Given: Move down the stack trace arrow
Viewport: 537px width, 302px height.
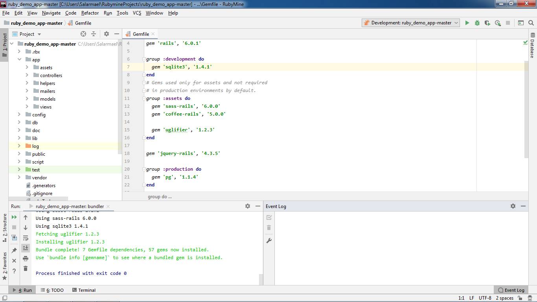Looking at the screenshot, I should pos(26,227).
